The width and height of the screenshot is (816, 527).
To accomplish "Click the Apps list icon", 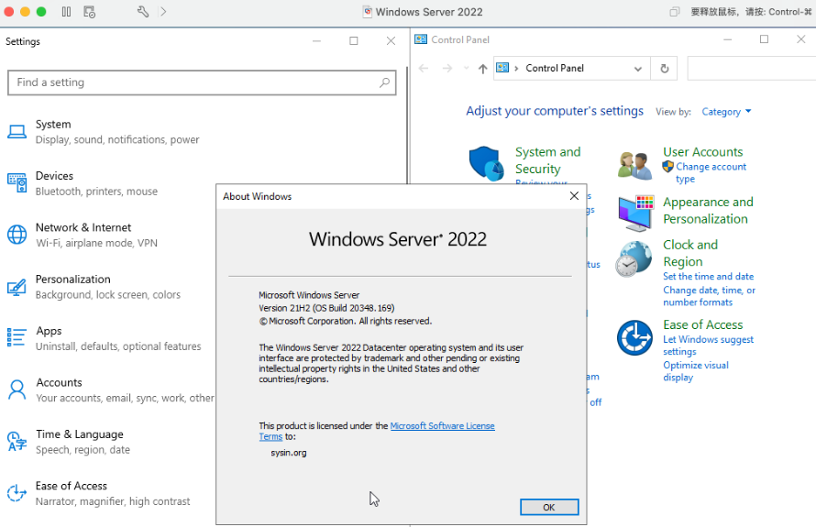I will 17,338.
